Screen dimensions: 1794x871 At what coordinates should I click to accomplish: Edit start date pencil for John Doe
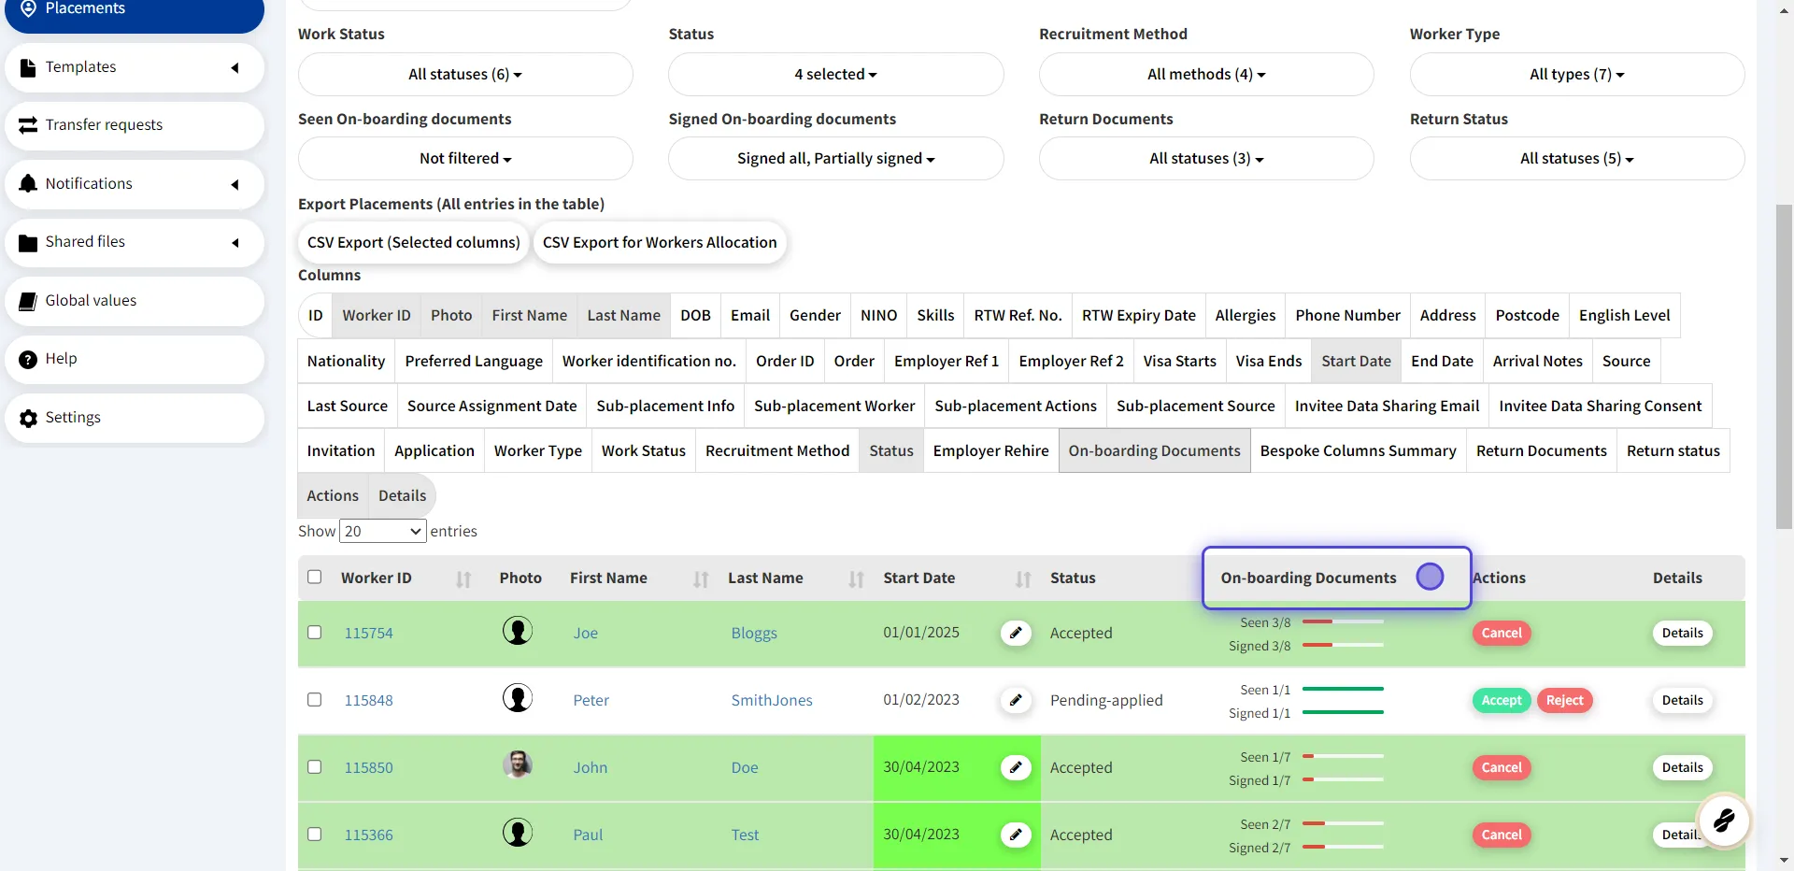pyautogui.click(x=1016, y=767)
